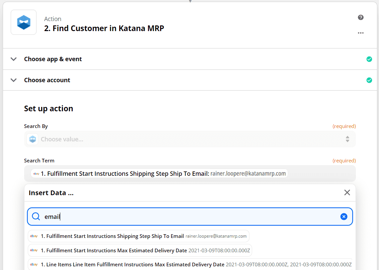Click the 'Search By' label
The width and height of the screenshot is (379, 270).
click(36, 126)
